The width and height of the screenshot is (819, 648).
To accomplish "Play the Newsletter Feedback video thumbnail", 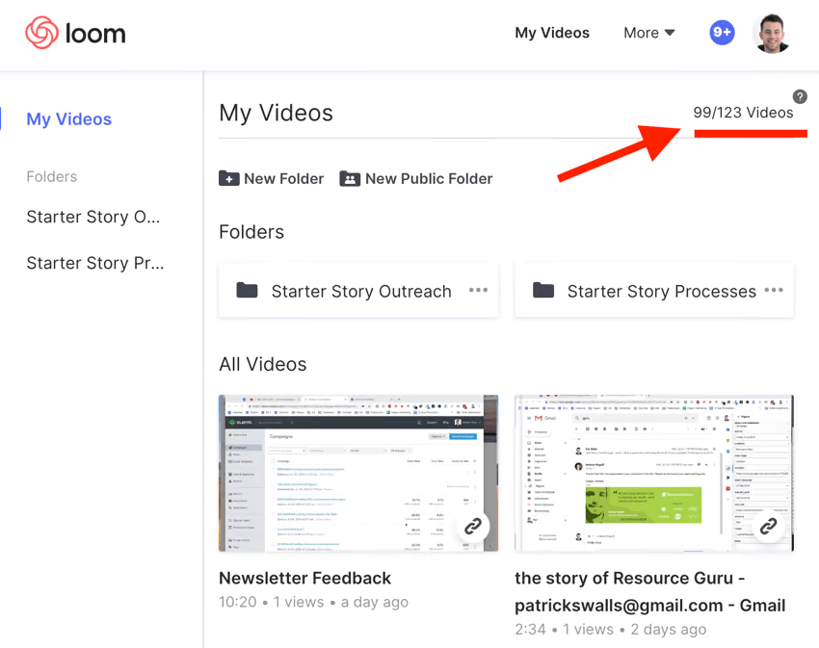I will coord(357,472).
